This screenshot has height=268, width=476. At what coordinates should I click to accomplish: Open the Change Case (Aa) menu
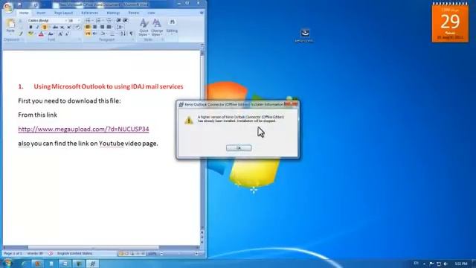(x=51, y=34)
